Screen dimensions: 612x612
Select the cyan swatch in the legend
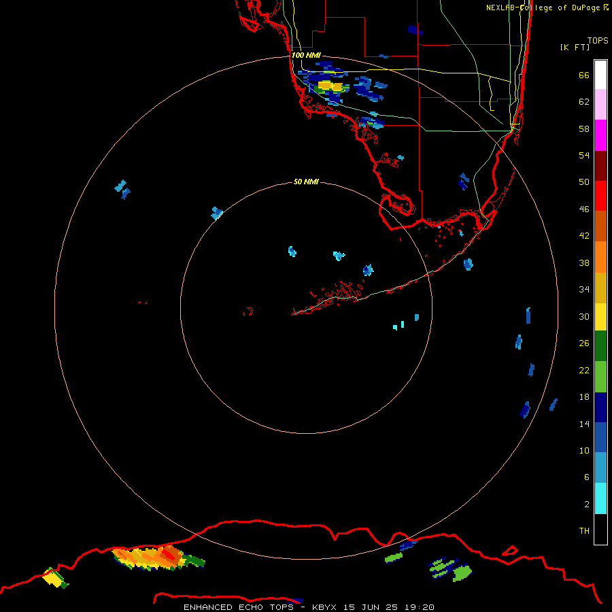pyautogui.click(x=600, y=498)
